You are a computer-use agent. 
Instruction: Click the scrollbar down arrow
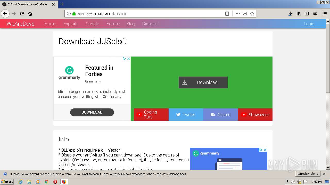[328, 168]
